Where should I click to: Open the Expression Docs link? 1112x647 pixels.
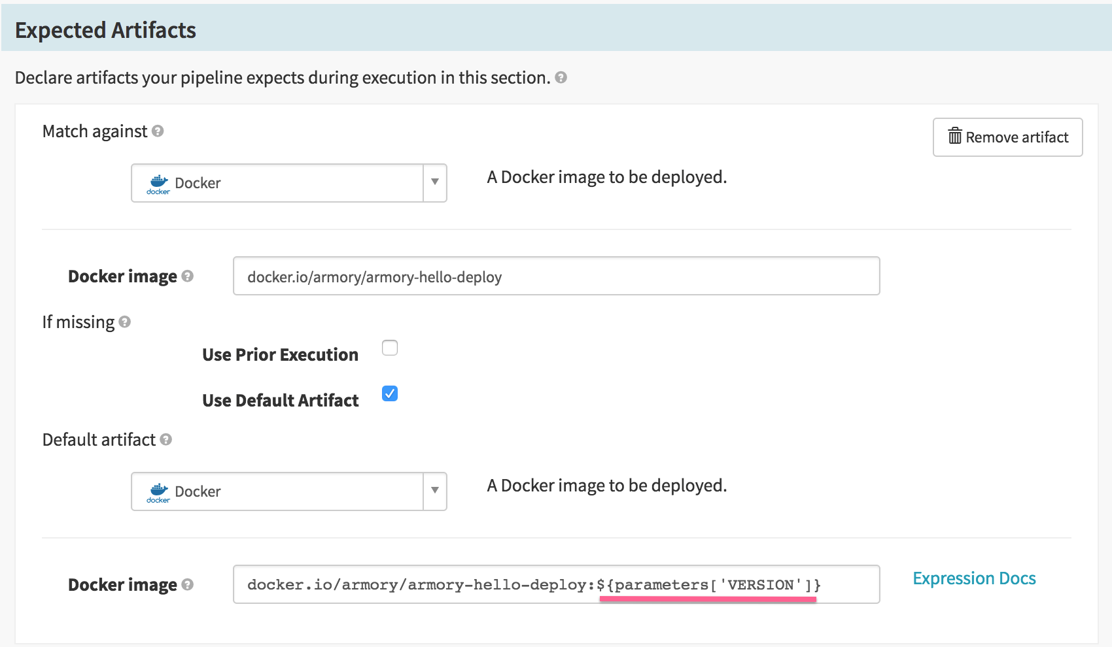click(974, 578)
